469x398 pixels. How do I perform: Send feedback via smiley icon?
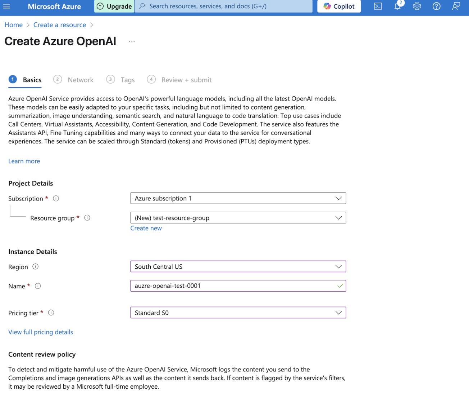coord(456,6)
